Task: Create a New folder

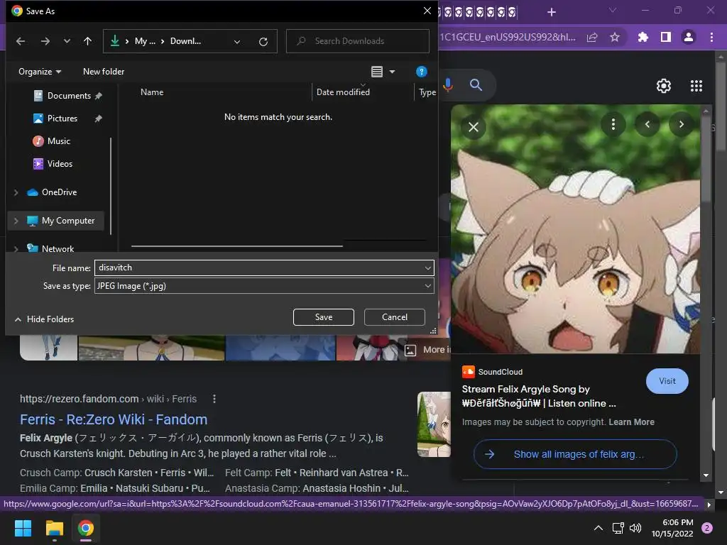Action: point(104,72)
